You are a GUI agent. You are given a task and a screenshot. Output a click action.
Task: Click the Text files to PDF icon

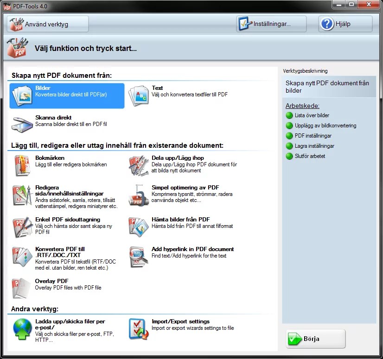pos(139,95)
